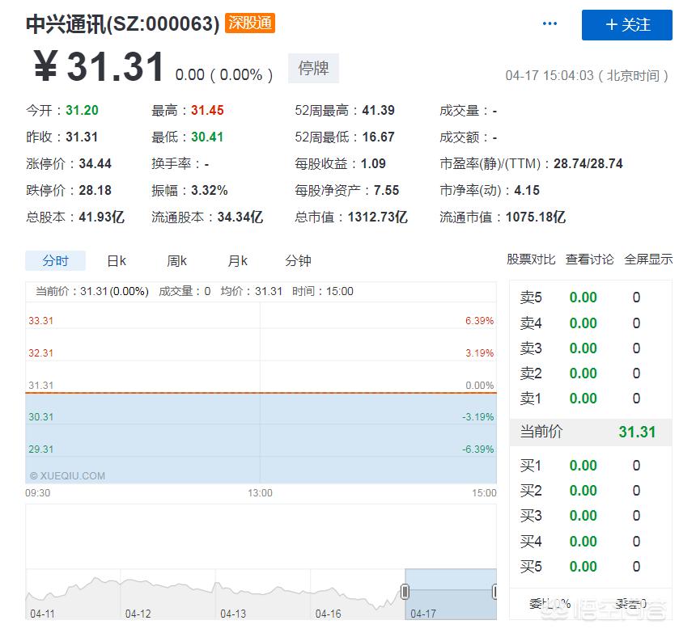The image size is (679, 633).
Task: Click left handle of timeline range slider
Action: click(405, 592)
